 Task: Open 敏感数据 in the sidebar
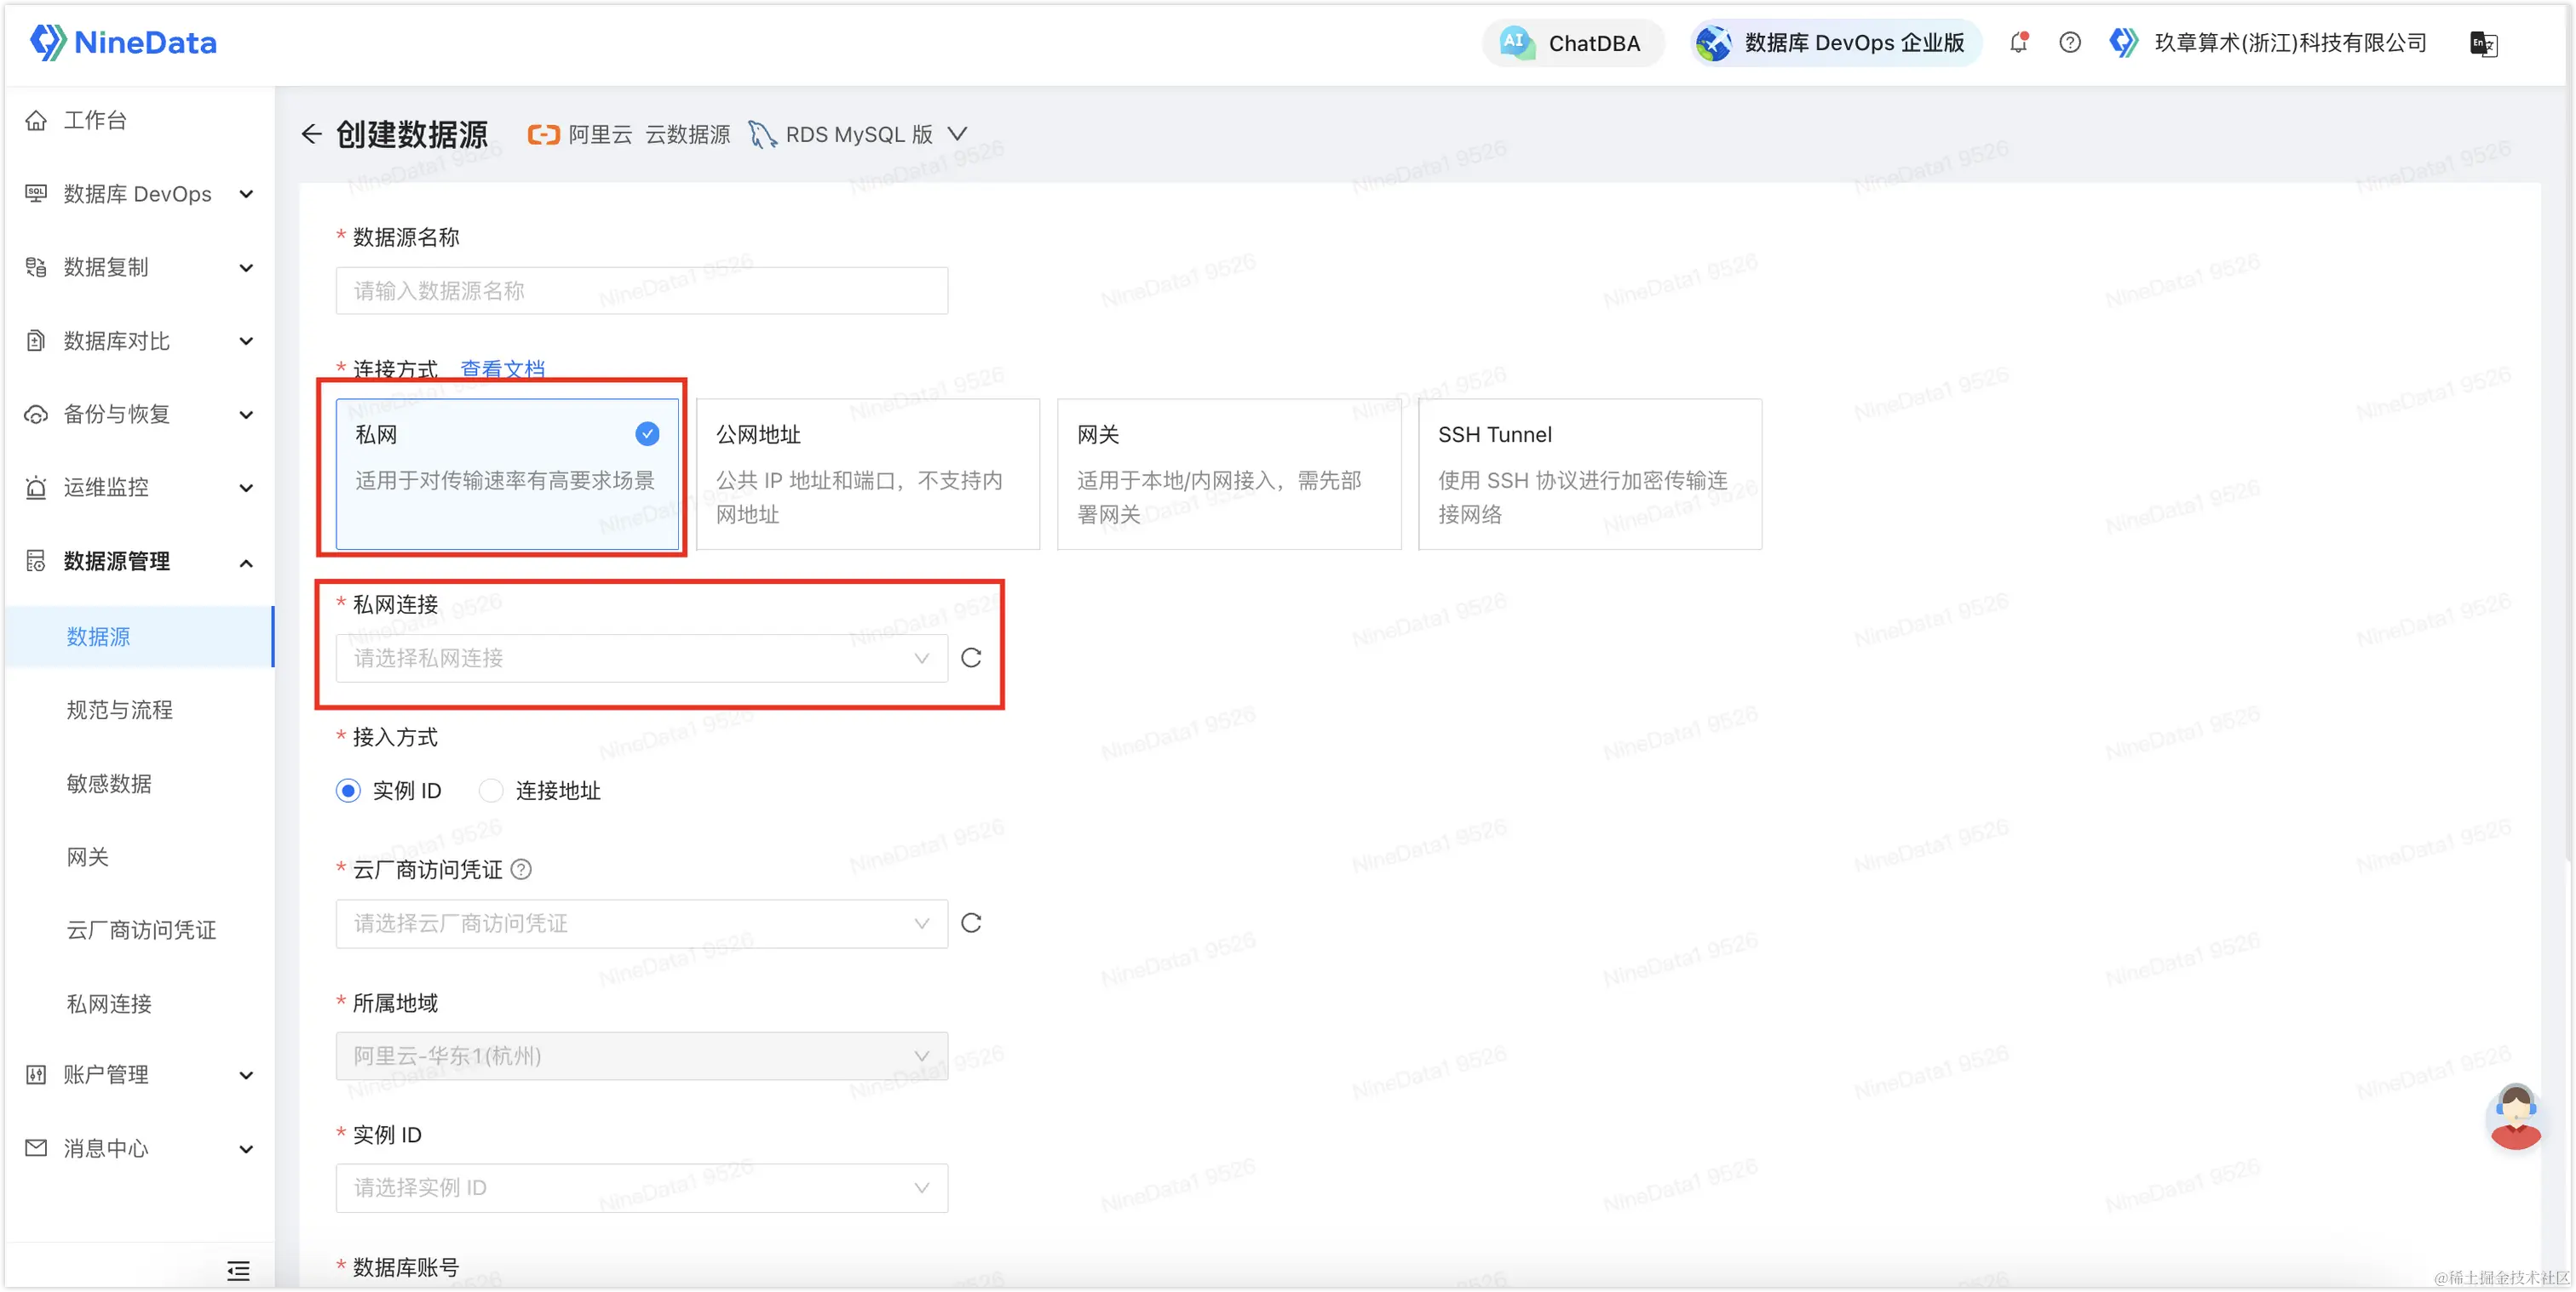click(x=109, y=783)
